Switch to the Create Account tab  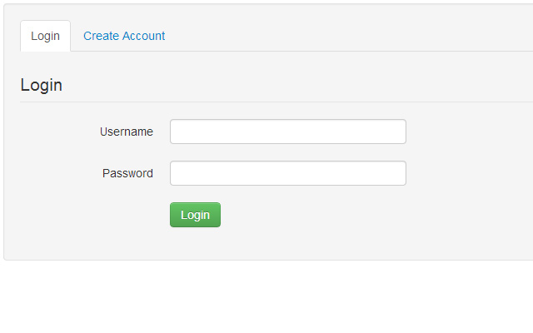(x=124, y=36)
